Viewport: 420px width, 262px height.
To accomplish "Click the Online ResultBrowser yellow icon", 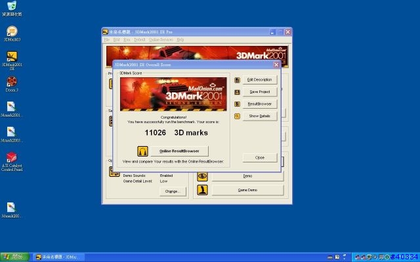I will (142, 151).
